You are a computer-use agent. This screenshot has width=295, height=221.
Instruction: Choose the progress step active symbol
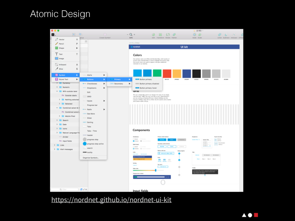tap(93, 144)
